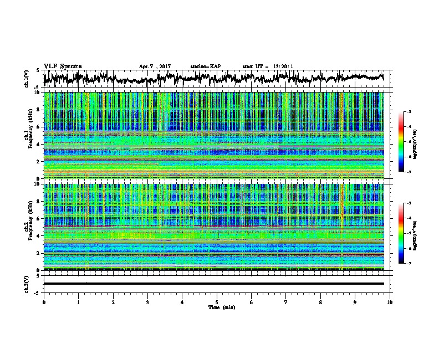
Task: Select the "Apr. 7, 2017" date text
Action: pyautogui.click(x=155, y=66)
